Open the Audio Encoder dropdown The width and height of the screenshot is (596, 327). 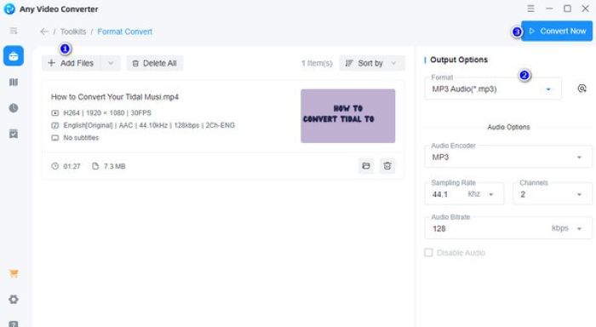pos(508,157)
